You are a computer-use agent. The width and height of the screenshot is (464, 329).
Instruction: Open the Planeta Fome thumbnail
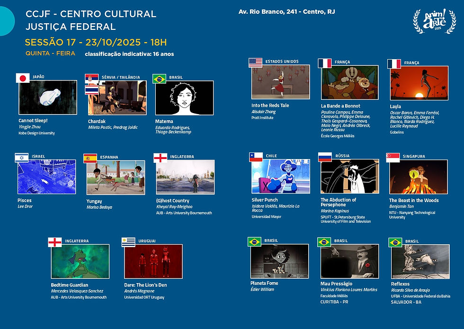pyautogui.click(x=280, y=261)
